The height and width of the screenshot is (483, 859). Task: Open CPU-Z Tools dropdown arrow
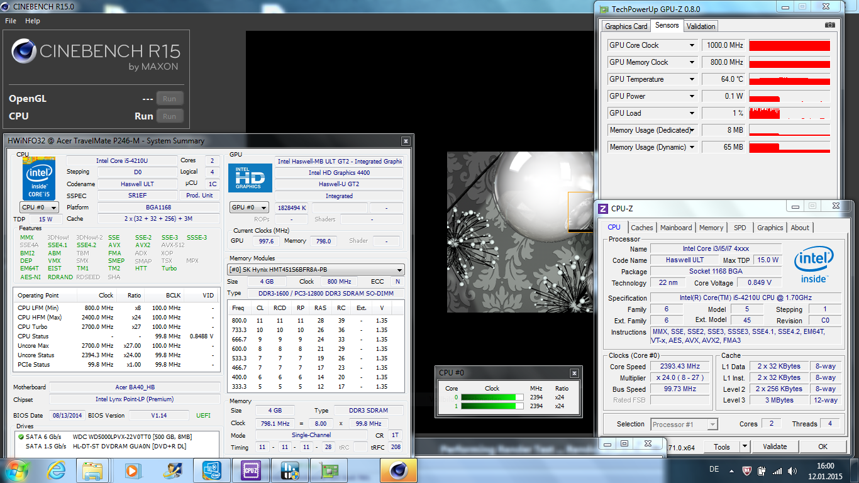[745, 447]
